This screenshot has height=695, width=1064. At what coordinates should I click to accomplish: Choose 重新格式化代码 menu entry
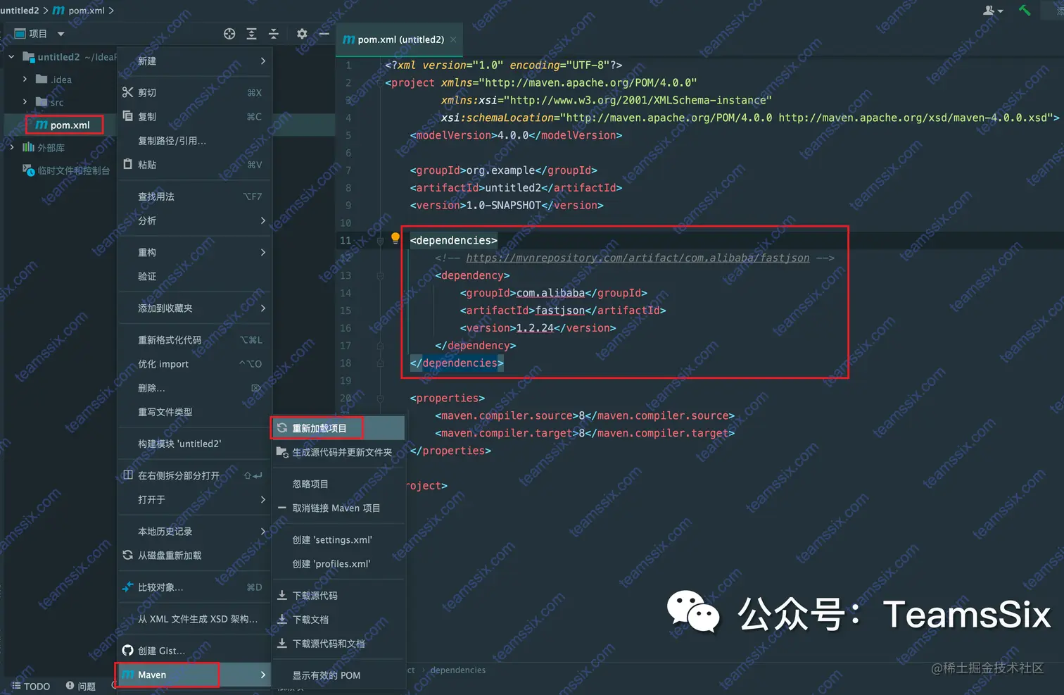pyautogui.click(x=194, y=340)
